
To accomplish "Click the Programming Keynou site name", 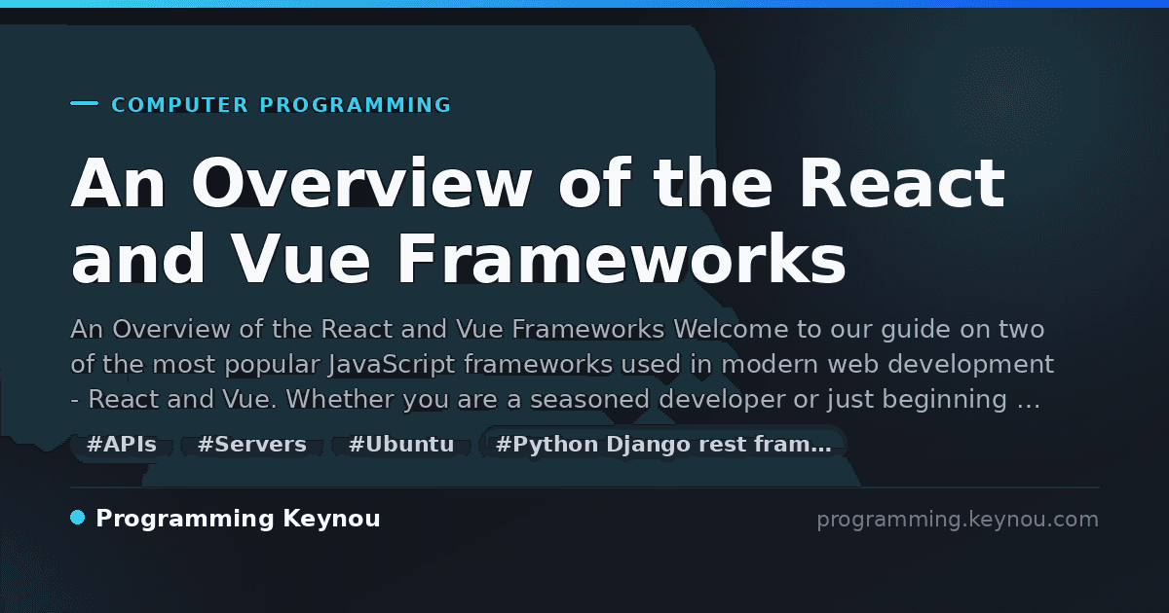I will tap(238, 519).
